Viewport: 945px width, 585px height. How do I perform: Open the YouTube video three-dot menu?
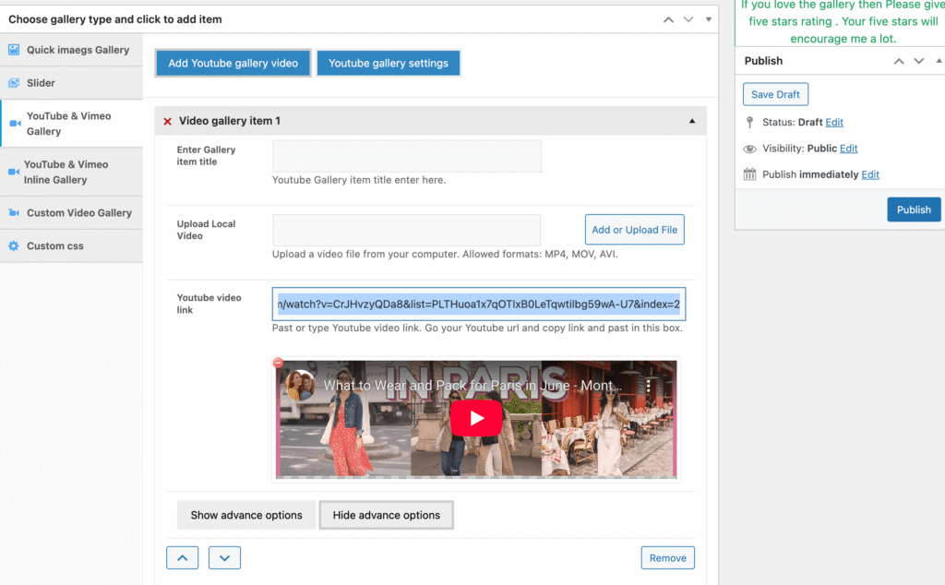click(x=649, y=386)
